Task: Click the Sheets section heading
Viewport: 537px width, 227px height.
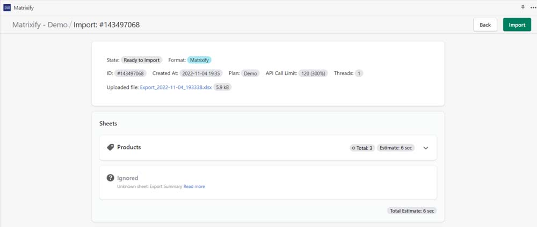Action: point(108,124)
